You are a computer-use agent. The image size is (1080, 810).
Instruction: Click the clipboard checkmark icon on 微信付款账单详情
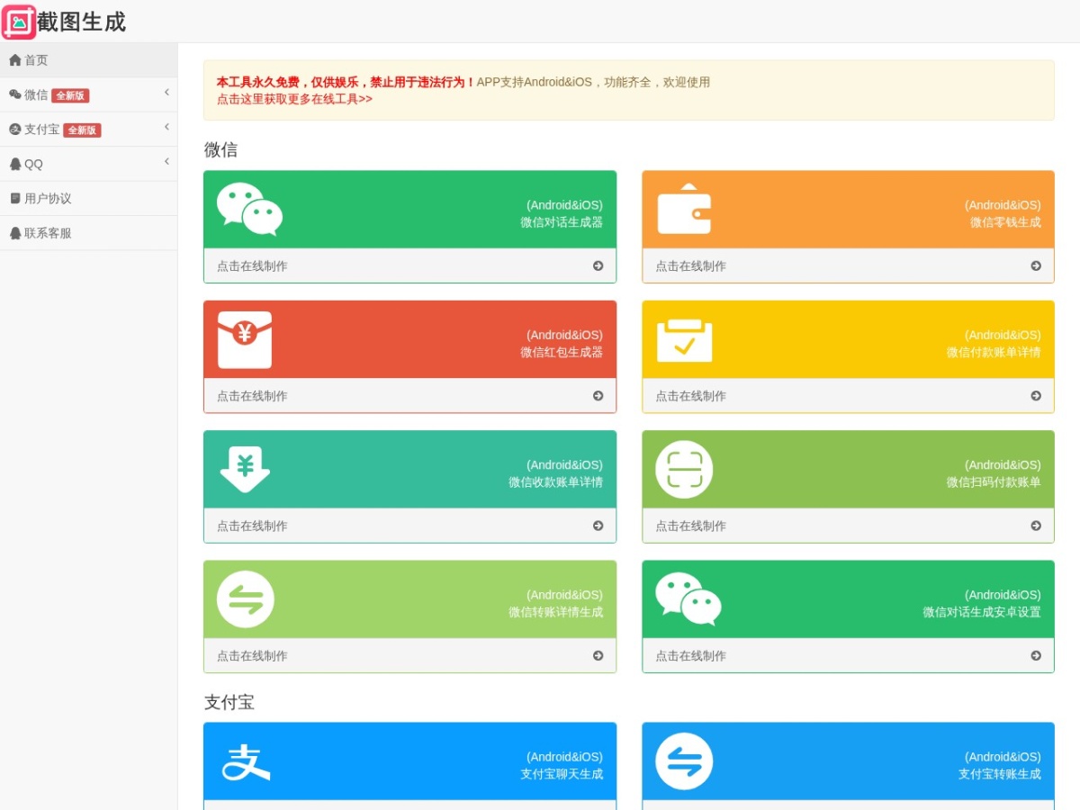tap(684, 340)
